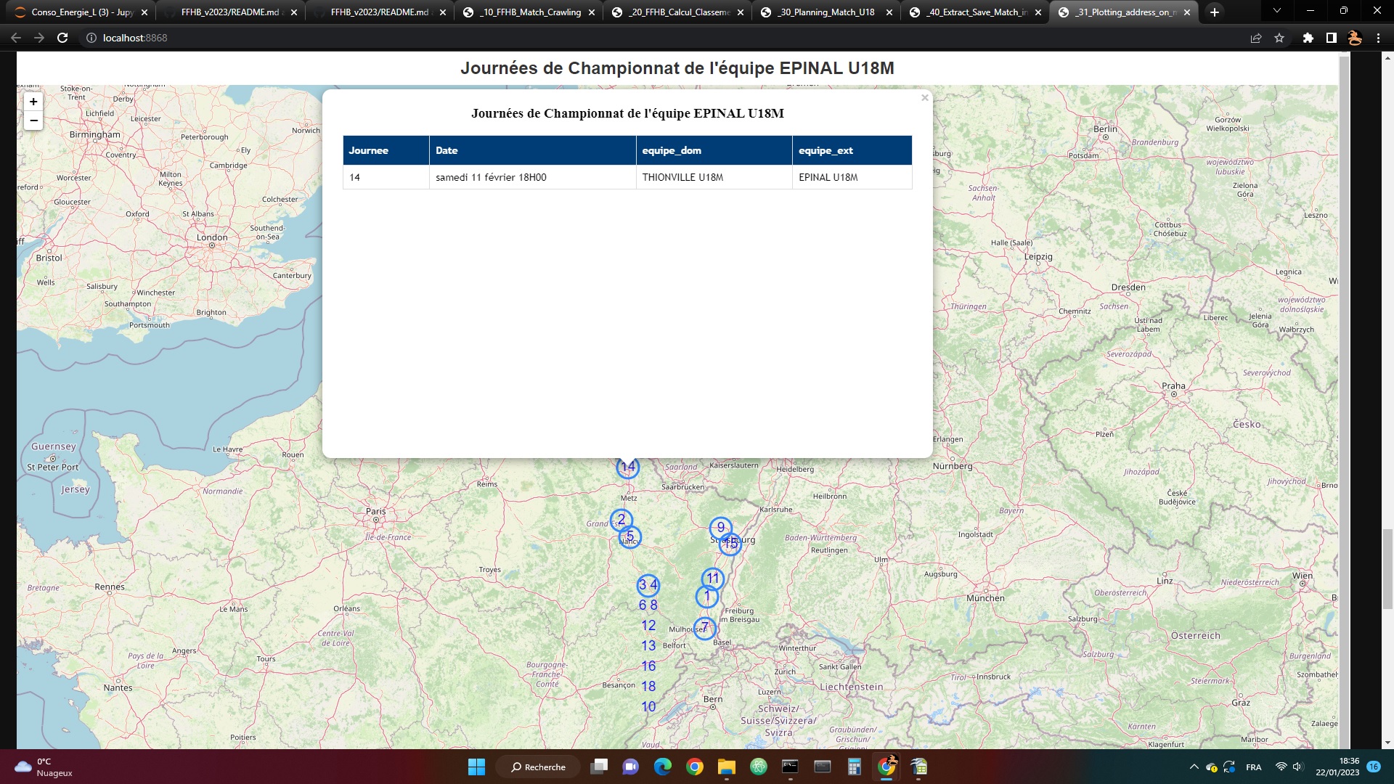Open the Chrome three-dot menu

[1379, 38]
